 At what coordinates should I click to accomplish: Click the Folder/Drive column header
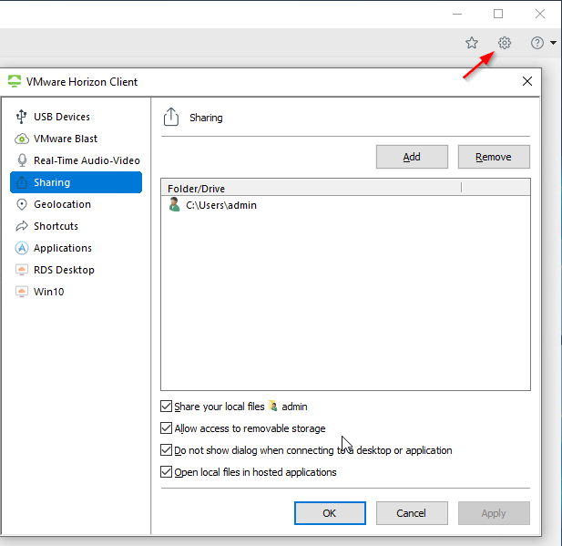click(312, 188)
